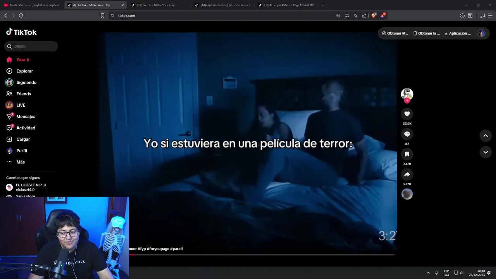Show hidden tray icons chevron

pos(428,273)
